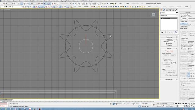Restrict to X axis constraint
The image size is (195, 110).
point(58,7)
